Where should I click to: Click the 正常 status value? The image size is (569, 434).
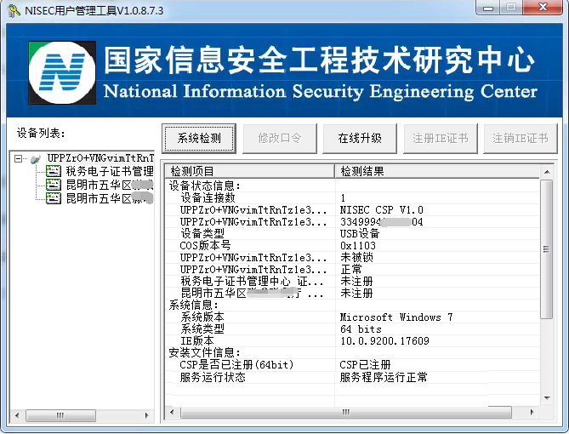coord(351,270)
